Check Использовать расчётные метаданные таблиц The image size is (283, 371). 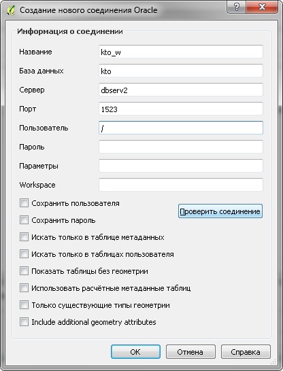tap(24, 288)
